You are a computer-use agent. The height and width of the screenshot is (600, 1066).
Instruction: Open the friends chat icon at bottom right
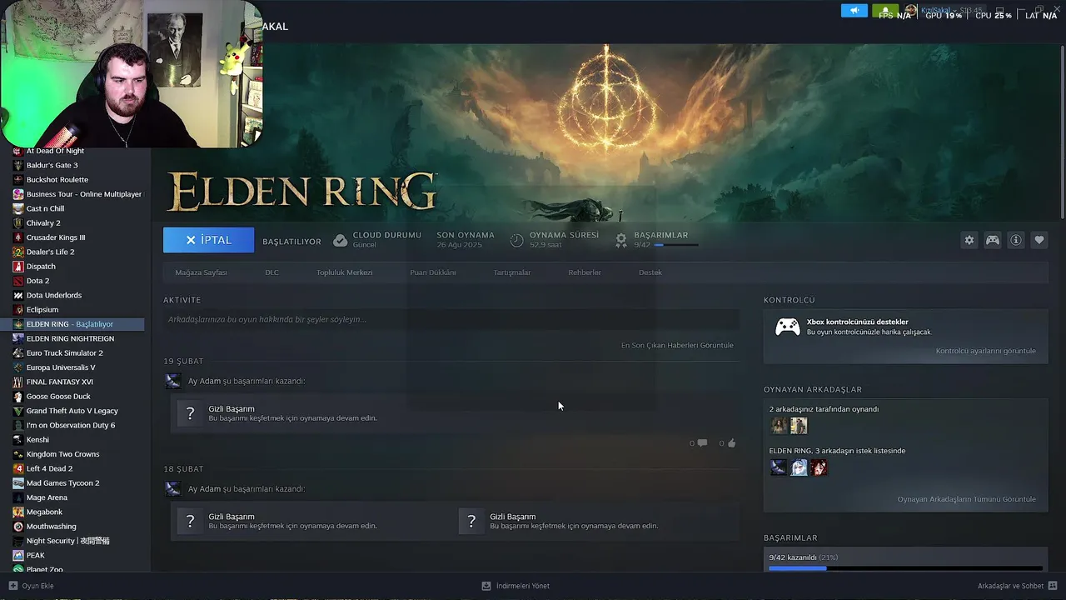[1053, 586]
